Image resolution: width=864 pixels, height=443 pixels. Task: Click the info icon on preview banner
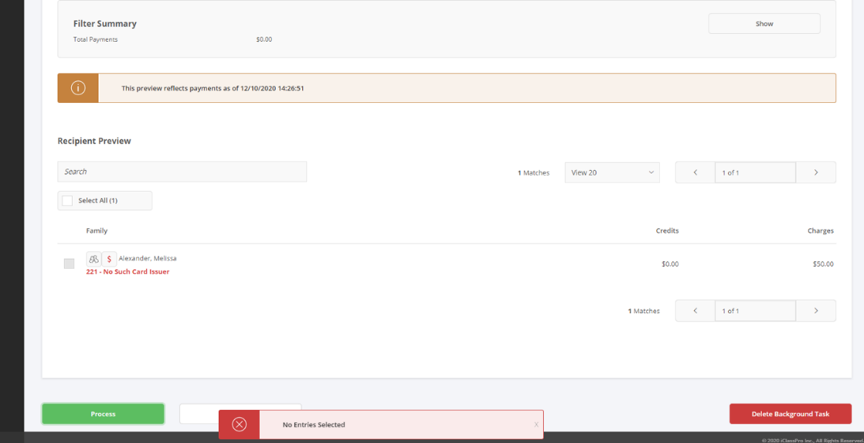click(x=78, y=88)
